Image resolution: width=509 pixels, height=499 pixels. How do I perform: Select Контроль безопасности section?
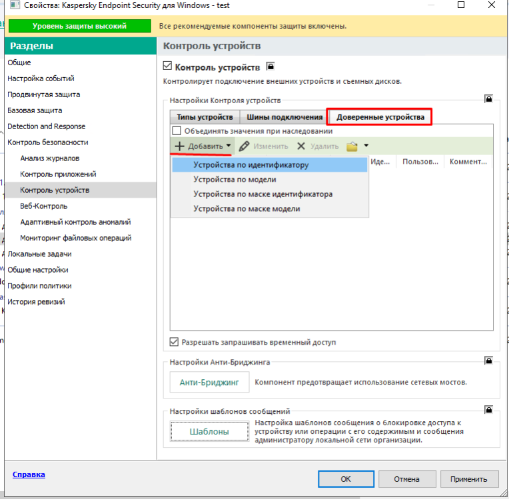(48, 142)
